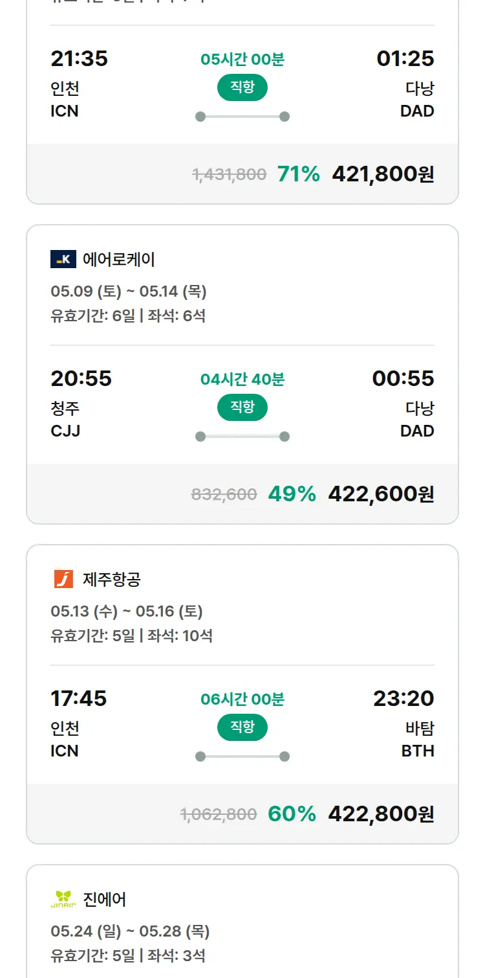The image size is (485, 978).
Task: Tap the 직항 badge on Batam flight
Action: click(x=242, y=727)
